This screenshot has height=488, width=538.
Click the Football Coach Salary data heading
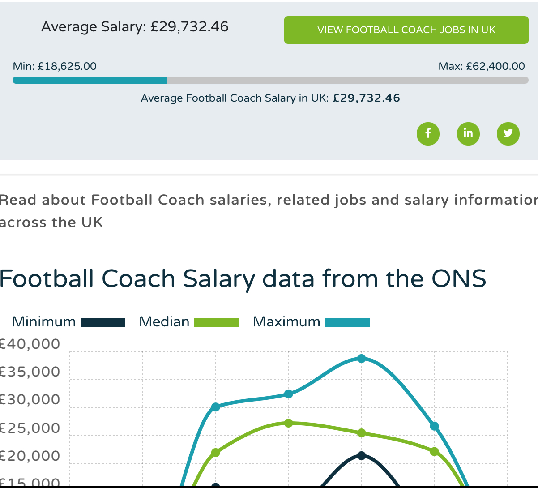[243, 279]
